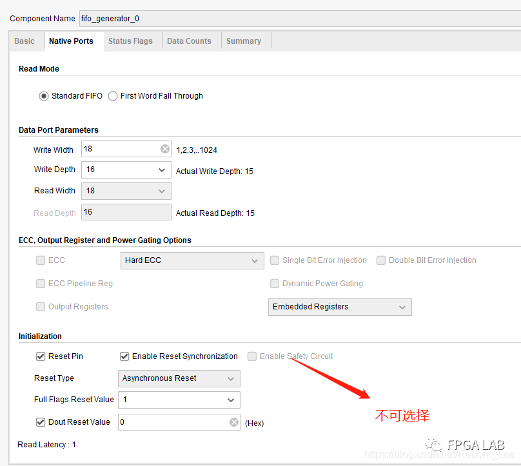Click the 'Full Flags Reset Value' label

click(74, 400)
